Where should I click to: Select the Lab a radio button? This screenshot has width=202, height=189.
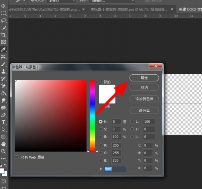132,129
